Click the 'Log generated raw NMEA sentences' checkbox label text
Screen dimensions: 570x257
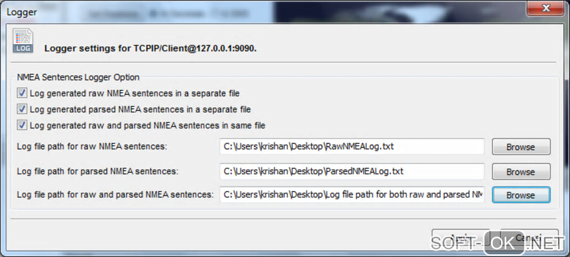pos(135,93)
